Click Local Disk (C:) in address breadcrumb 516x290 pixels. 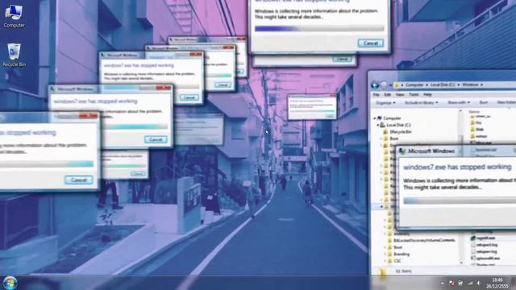coord(443,85)
